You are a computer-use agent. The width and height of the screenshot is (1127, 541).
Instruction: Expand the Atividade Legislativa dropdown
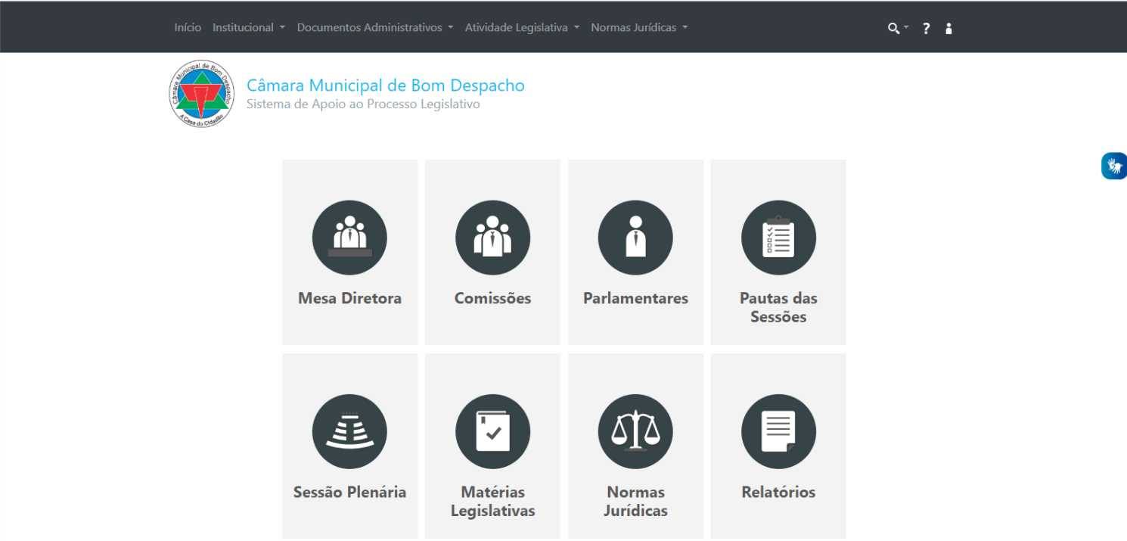coord(522,27)
